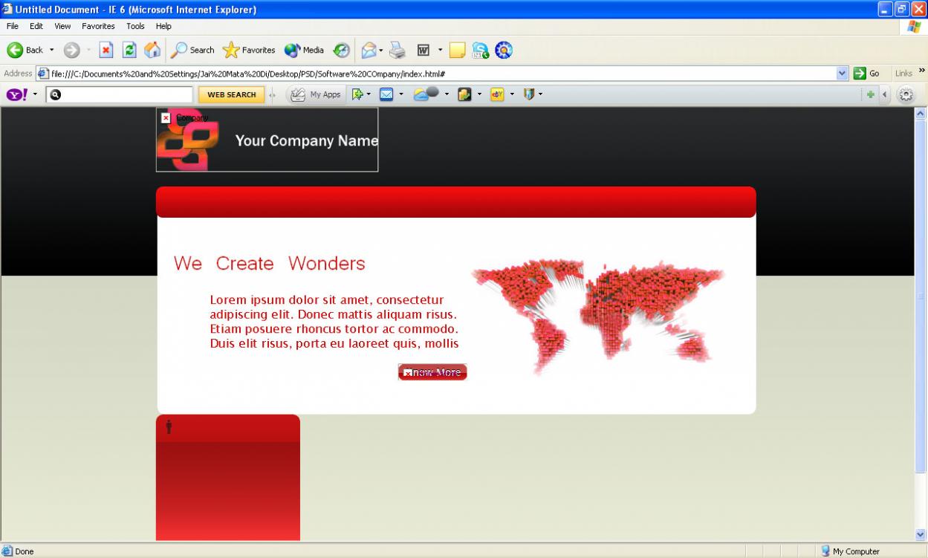Viewport: 928px width, 558px height.
Task: Click the Yahoo toolbar add-bookmark icon
Action: click(357, 94)
